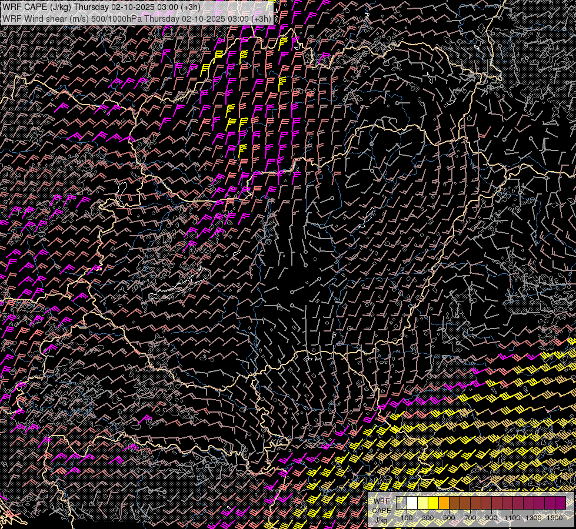Click the 900 value on the legend
576x529 pixels.
point(491,518)
